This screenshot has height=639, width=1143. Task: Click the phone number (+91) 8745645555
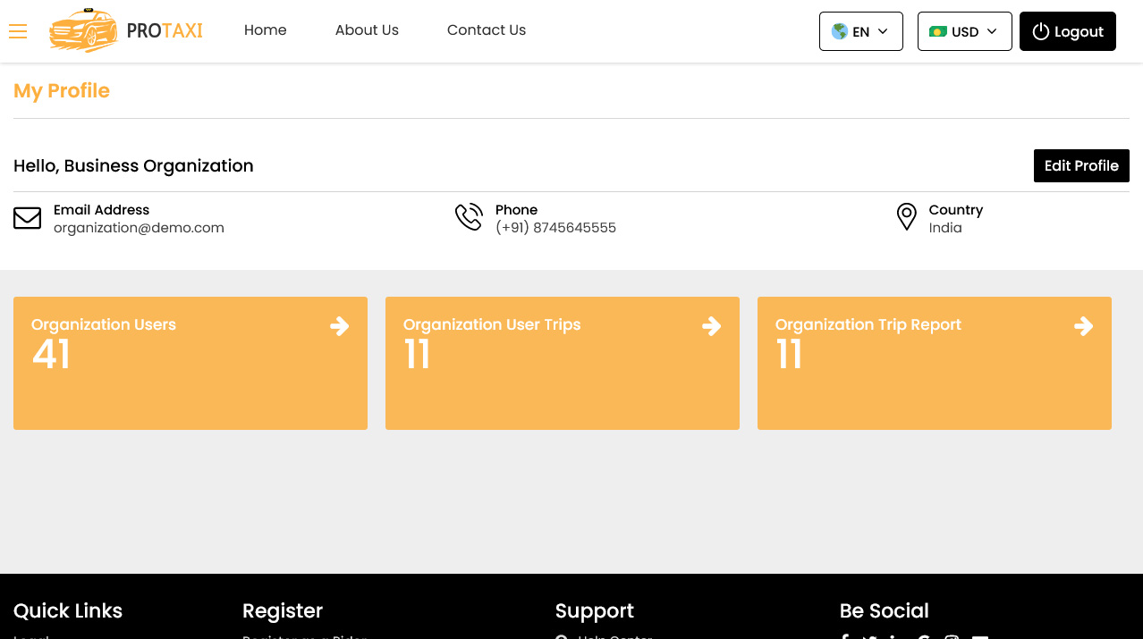tap(555, 228)
